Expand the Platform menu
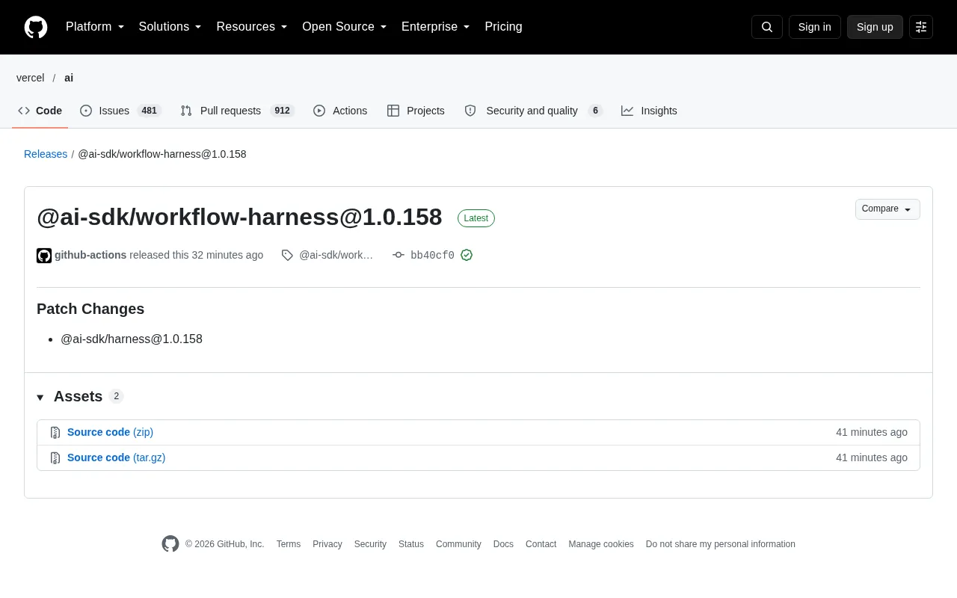The height and width of the screenshot is (598, 957). pyautogui.click(x=95, y=27)
